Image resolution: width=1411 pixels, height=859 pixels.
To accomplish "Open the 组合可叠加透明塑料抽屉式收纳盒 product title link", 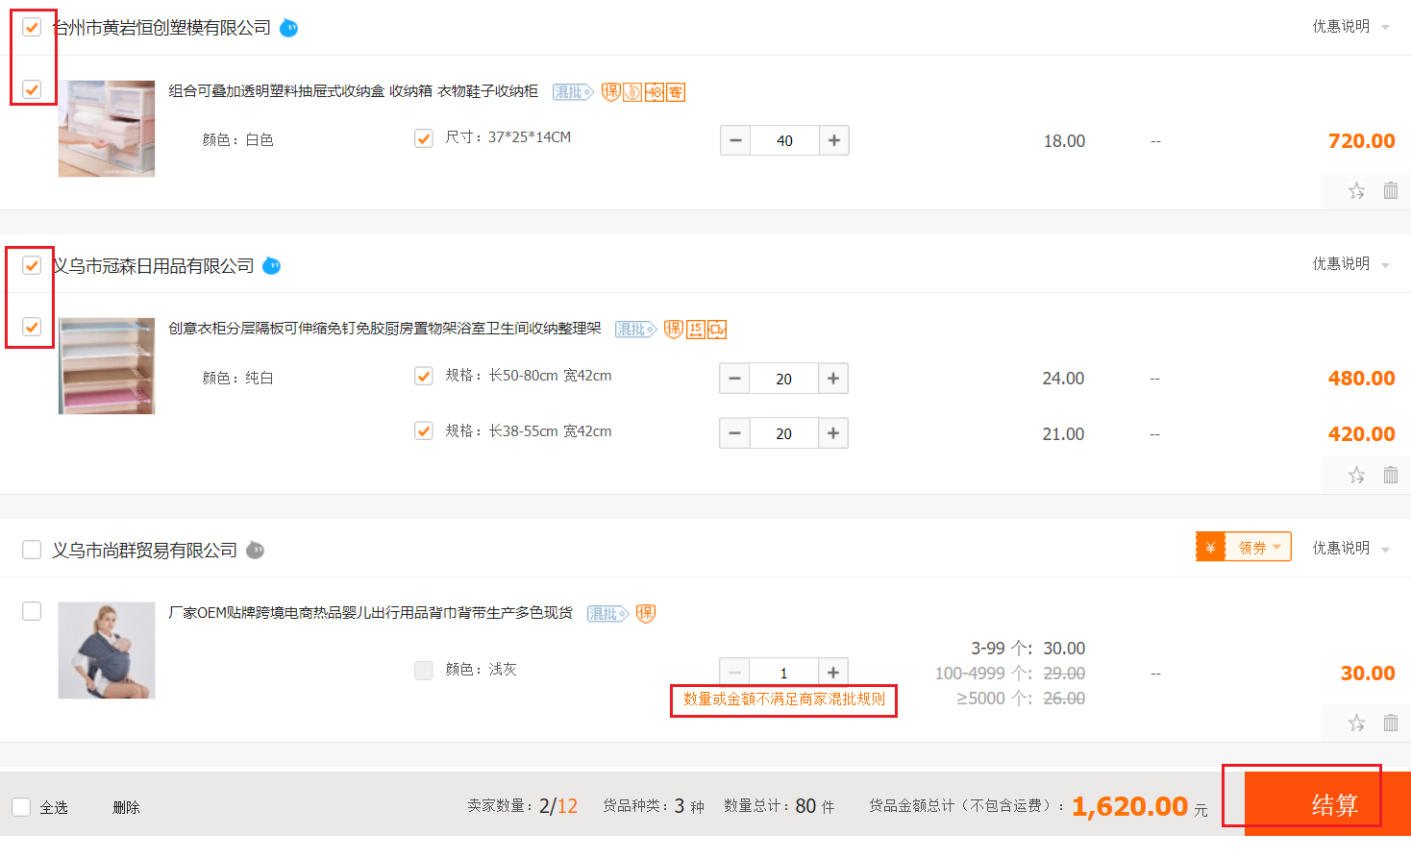I will pos(353,91).
